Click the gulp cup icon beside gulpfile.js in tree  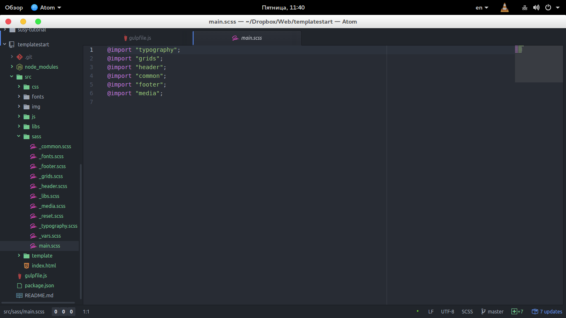click(19, 276)
